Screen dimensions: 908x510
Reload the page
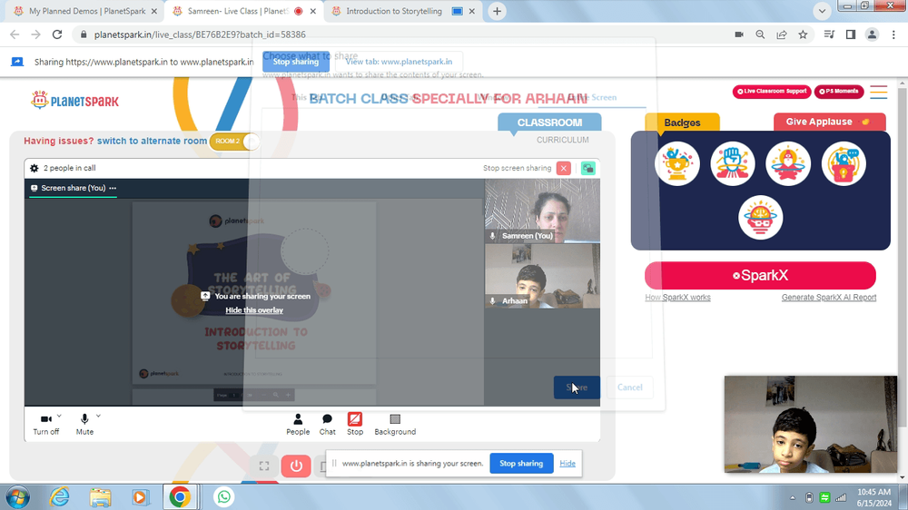pos(56,34)
